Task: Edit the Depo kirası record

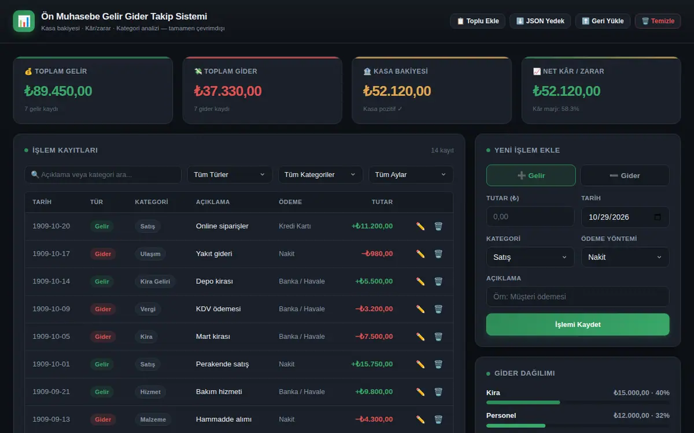Action: coord(420,282)
